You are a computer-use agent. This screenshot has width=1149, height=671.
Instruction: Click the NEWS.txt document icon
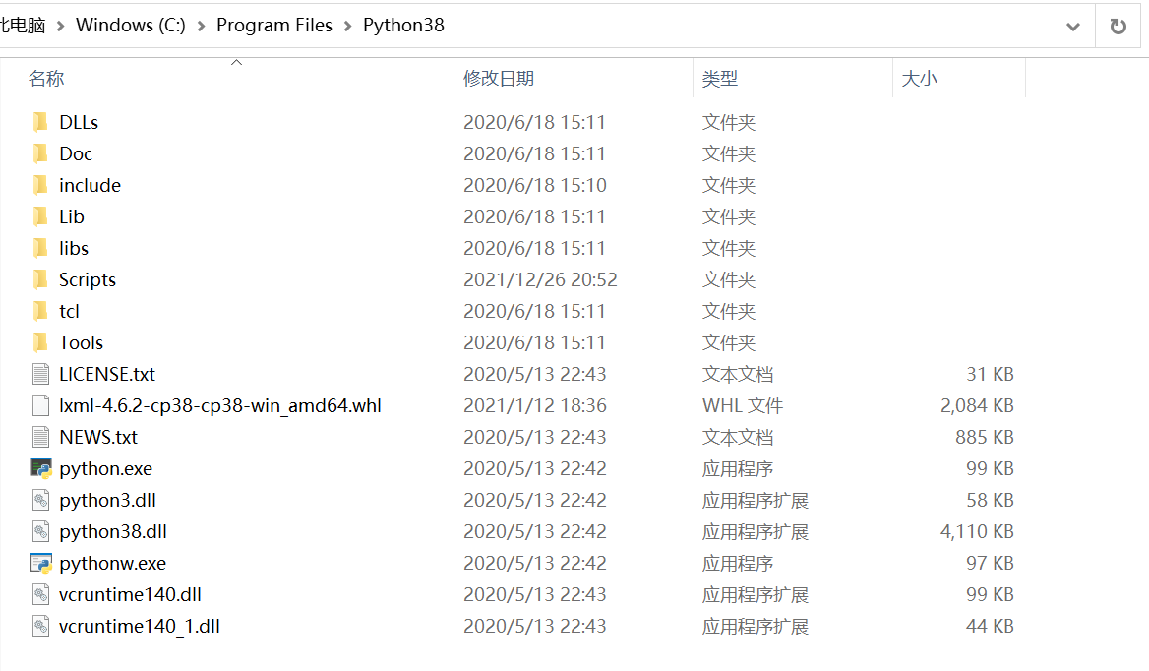41,437
